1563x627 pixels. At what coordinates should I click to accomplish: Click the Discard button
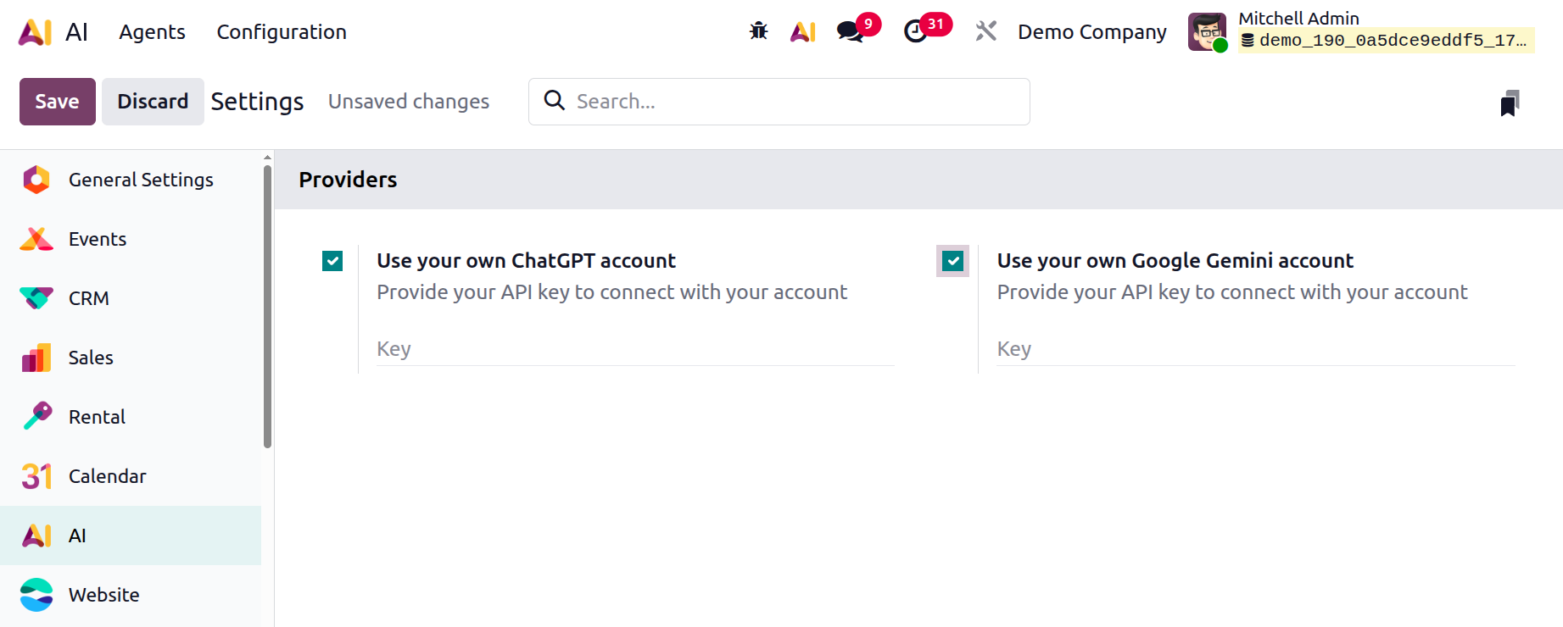(x=153, y=102)
